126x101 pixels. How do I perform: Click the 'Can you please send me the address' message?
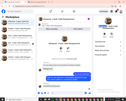61,65
